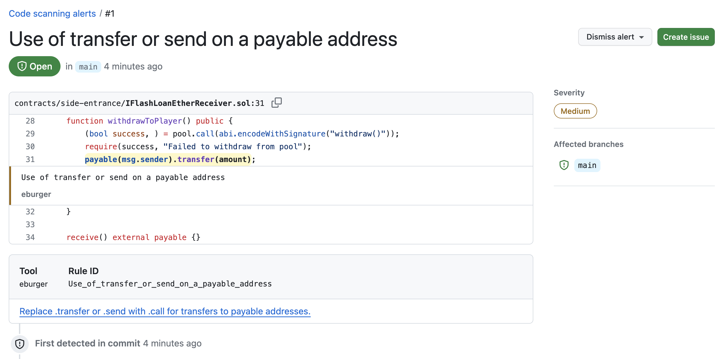Image resolution: width=722 pixels, height=359 pixels.
Task: Select the Use_of_transfer_or_send rule ID
Action: [170, 284]
